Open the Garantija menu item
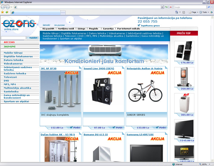 tap(108, 29)
